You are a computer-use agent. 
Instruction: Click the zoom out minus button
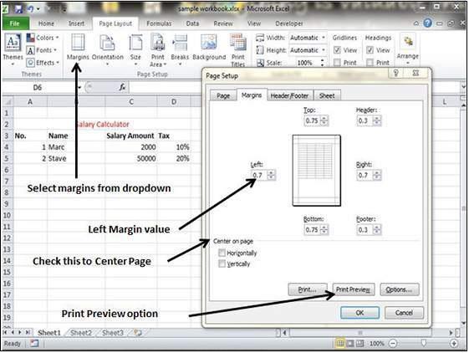pos(393,344)
